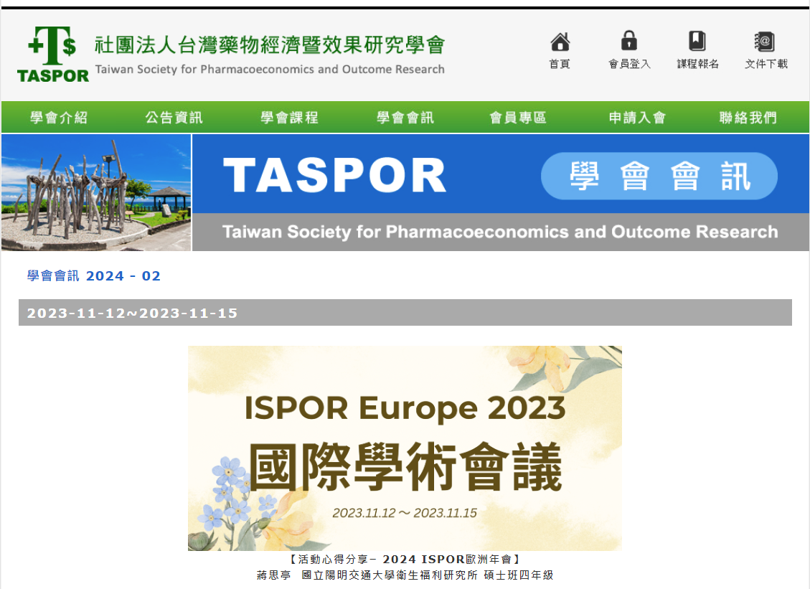Open the 文件下載 text link
The width and height of the screenshot is (810, 589).
coord(766,64)
